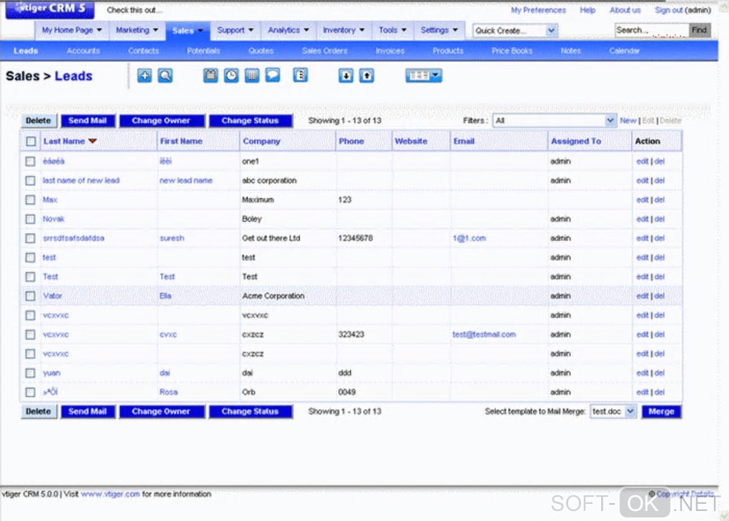This screenshot has height=521, width=729.
Task: Click into the Search input field
Action: [651, 30]
